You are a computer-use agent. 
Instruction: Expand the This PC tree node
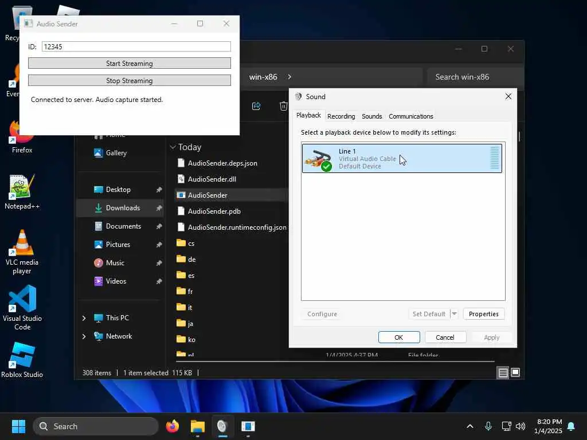[84, 318]
